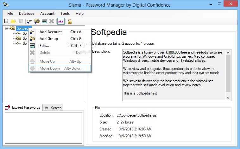The image size is (240, 149).
Task: Click the description scrollbar thumb
Action: [x=228, y=74]
